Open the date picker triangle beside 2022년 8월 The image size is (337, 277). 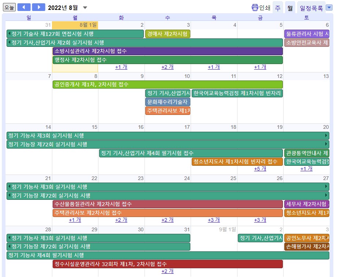point(85,8)
